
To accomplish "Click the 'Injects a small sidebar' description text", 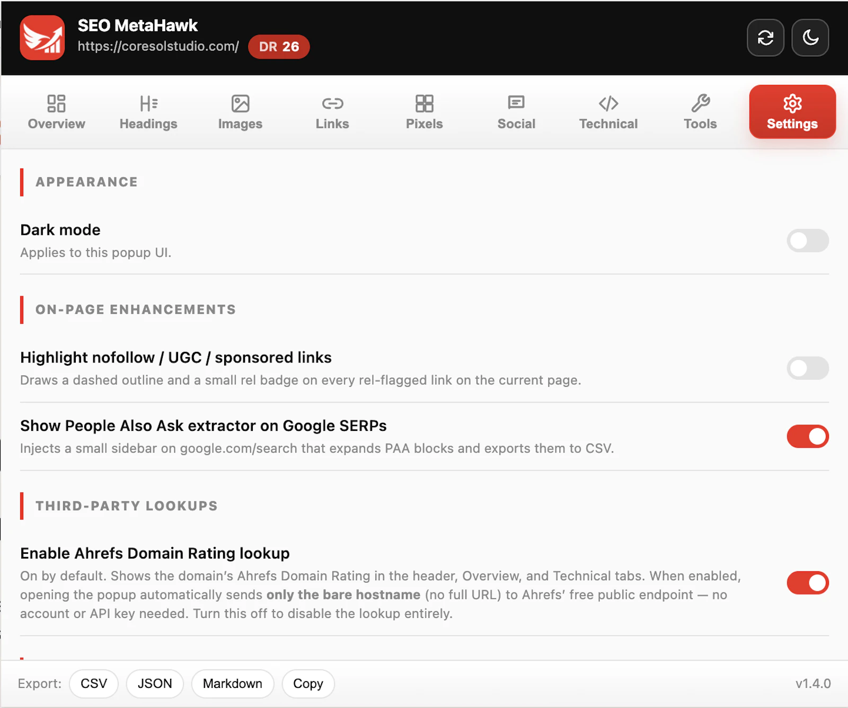I will pos(317,448).
